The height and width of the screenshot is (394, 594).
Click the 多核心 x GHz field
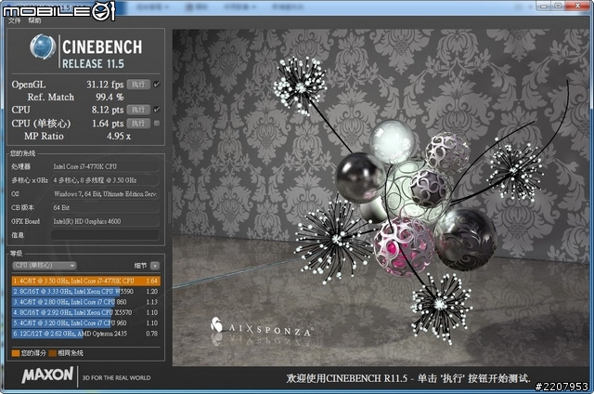coord(105,180)
